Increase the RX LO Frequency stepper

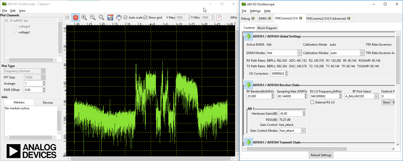click(x=340, y=95)
